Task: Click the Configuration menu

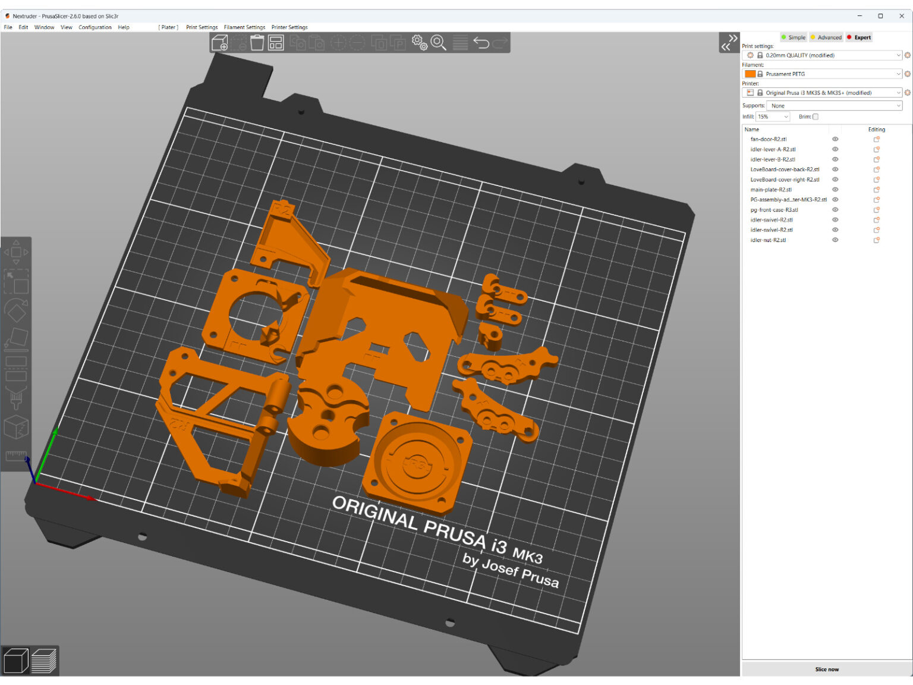Action: 95,27
